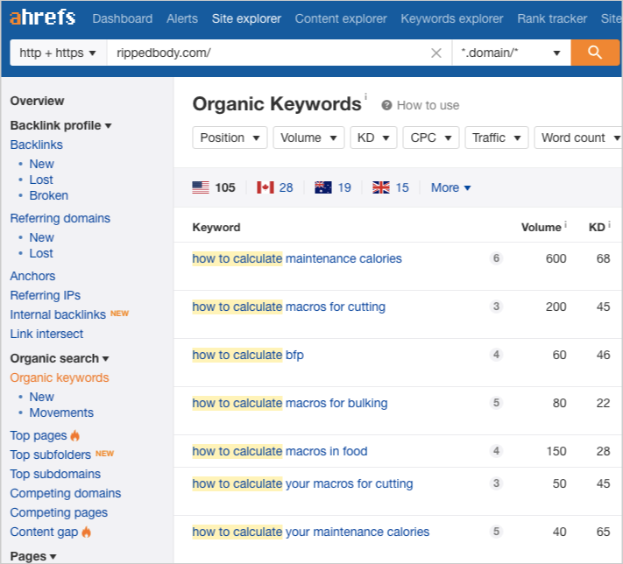
Task: Click the ahrefs logo
Action: 43,18
